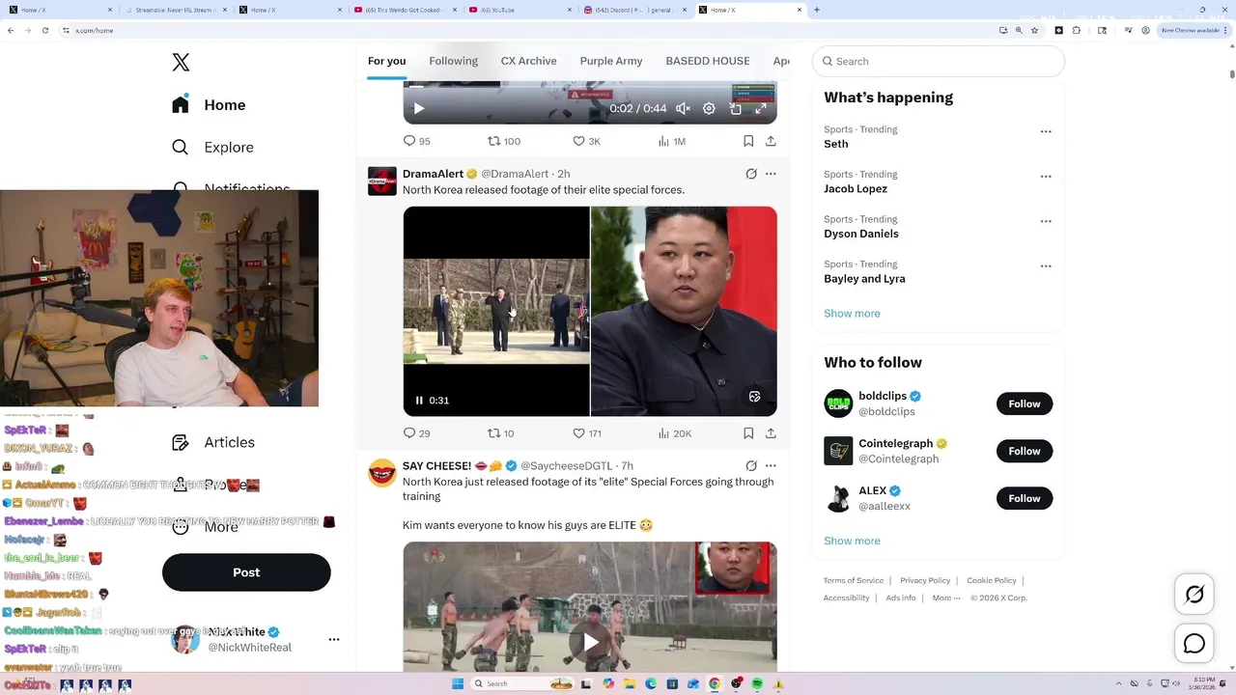Image resolution: width=1236 pixels, height=695 pixels.
Task: Open the SAY CHEESE! profile avatar
Action: 382,473
